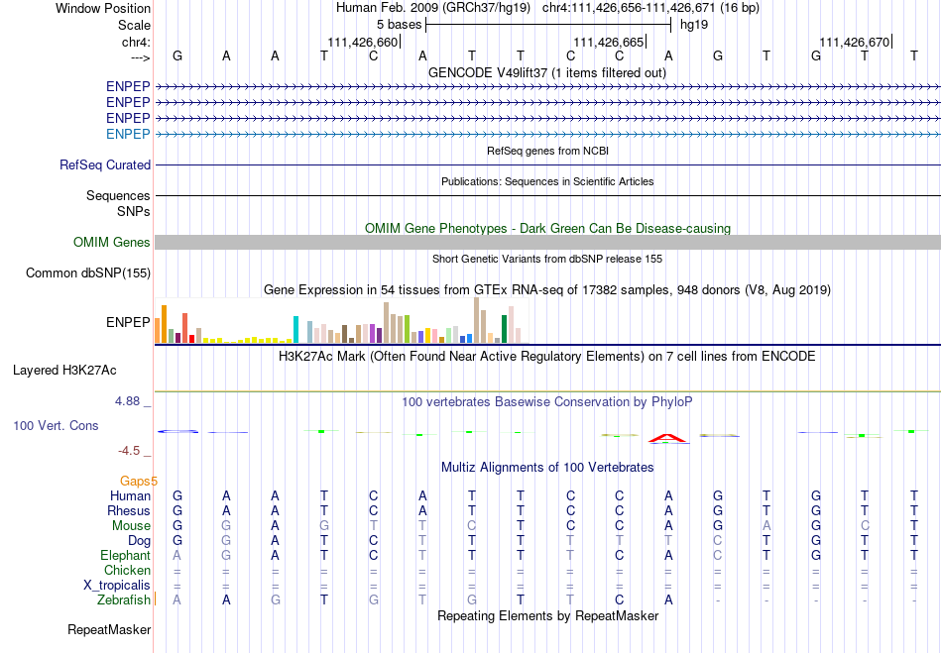Click chr4:111,426,656-111,426,671 (16 bp) coordinates text
The image size is (942, 653).
(x=650, y=8)
